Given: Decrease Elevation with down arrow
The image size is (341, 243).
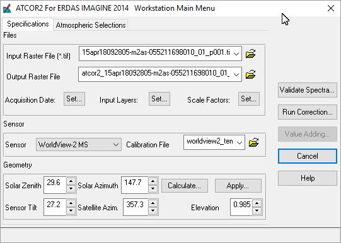Looking at the screenshot, I should click(257, 211).
